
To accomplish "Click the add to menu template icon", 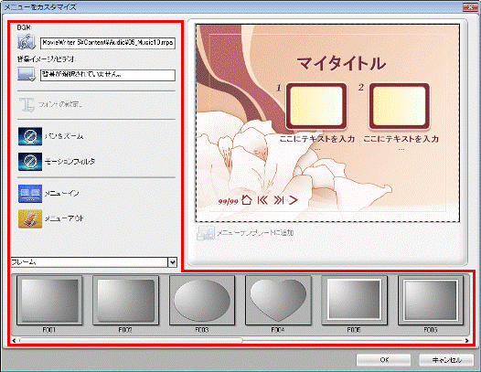I will click(206, 233).
